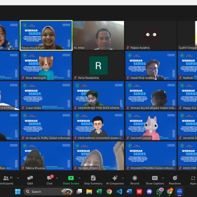Screen dimensions: 197x197
Task: Open the Chrome icon with notification badge
Action: (170, 191)
